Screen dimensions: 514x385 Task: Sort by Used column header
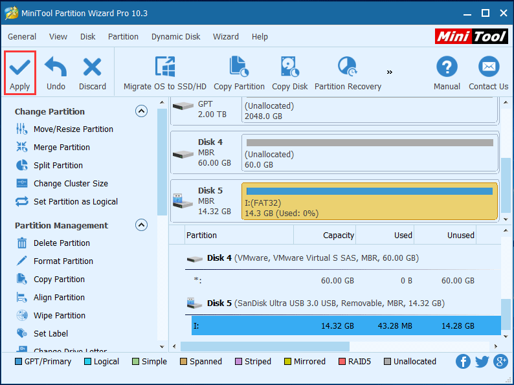[385, 236]
